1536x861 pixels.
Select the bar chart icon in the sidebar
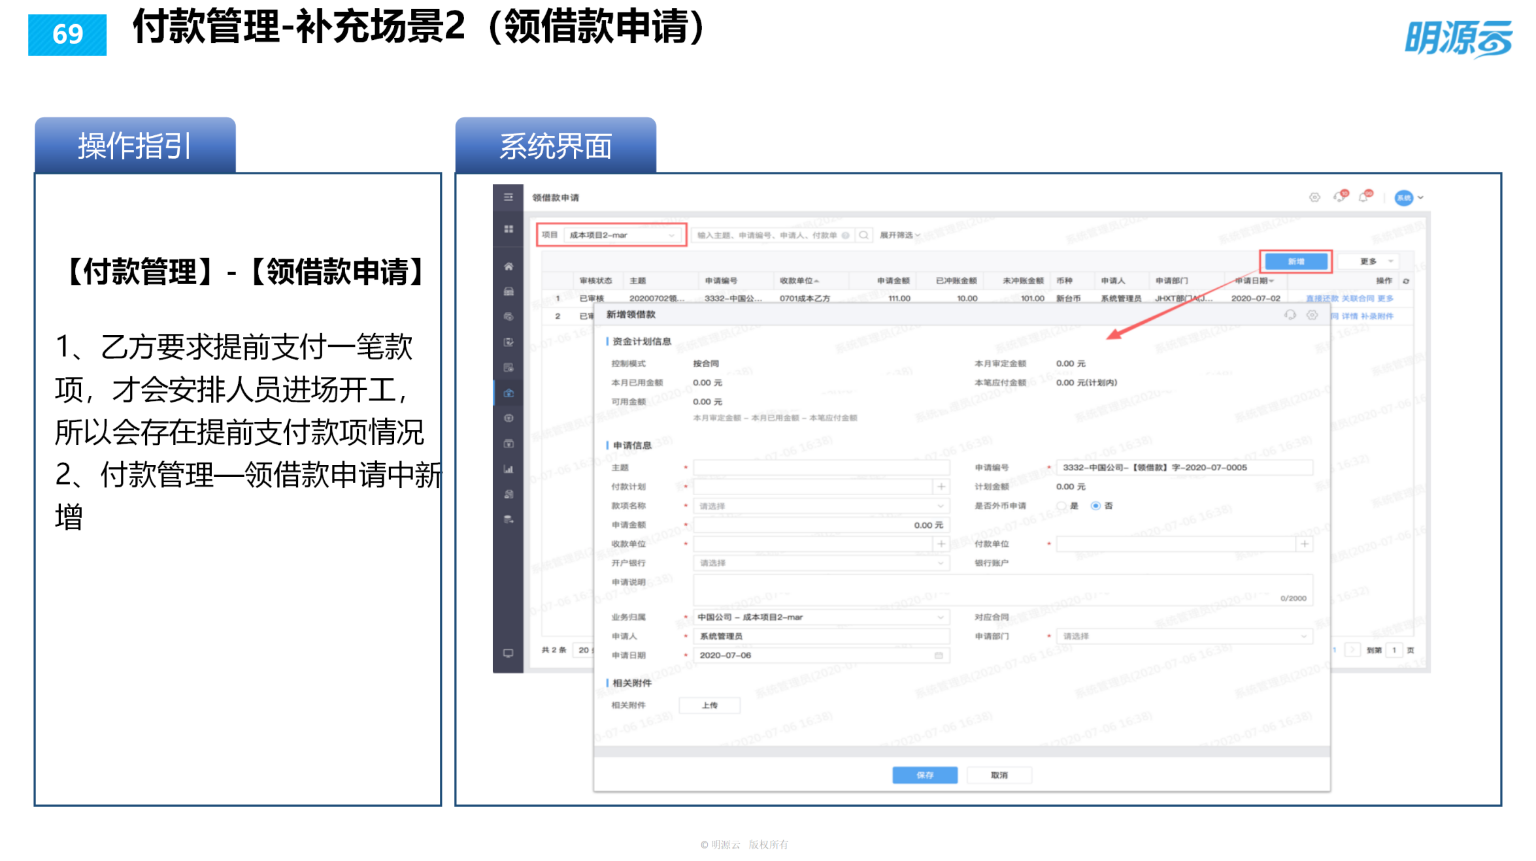(509, 469)
